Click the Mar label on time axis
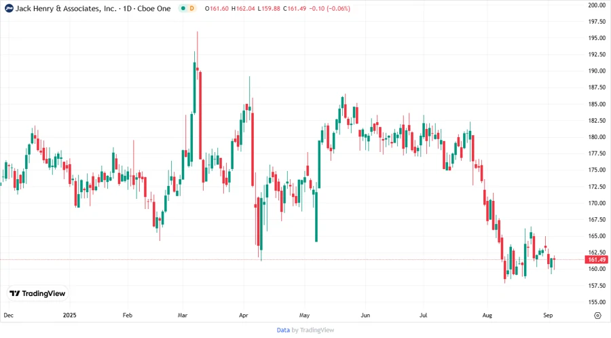This screenshot has width=611, height=338. click(183, 316)
